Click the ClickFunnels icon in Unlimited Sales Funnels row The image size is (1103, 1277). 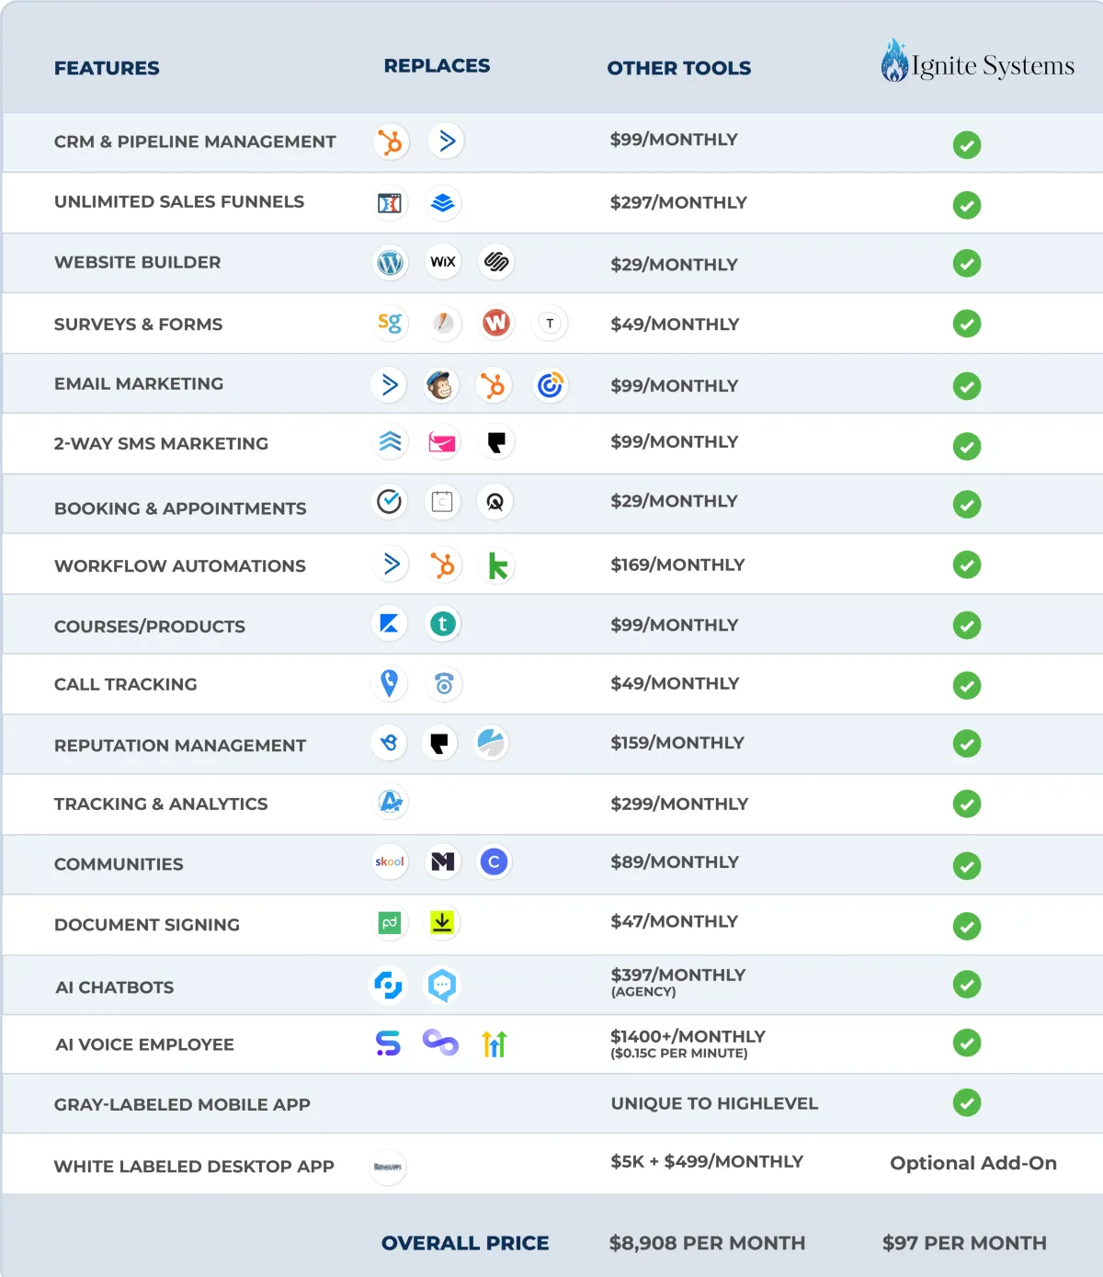click(x=390, y=203)
